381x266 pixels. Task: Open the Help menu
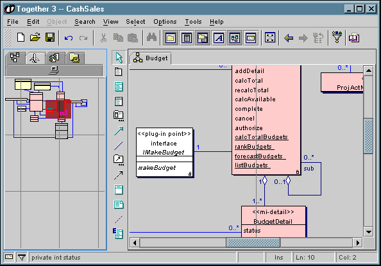pyautogui.click(x=217, y=22)
